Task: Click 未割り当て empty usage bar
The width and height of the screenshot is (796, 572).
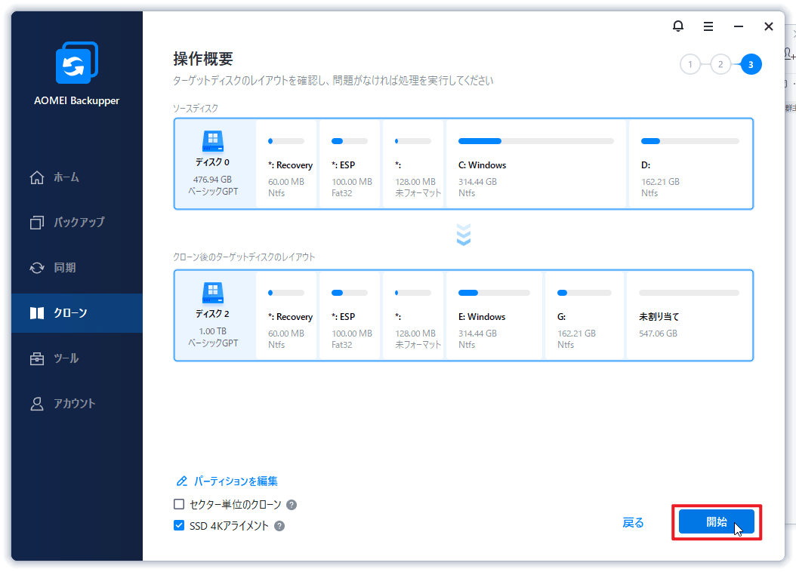Action: 689,293
